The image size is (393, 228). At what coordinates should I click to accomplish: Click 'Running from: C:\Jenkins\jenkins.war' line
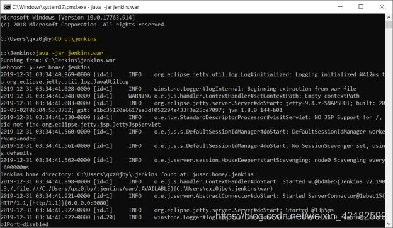[58, 60]
